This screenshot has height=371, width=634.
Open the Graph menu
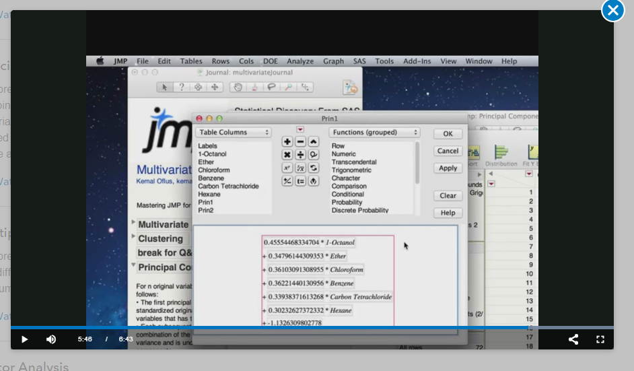(333, 61)
